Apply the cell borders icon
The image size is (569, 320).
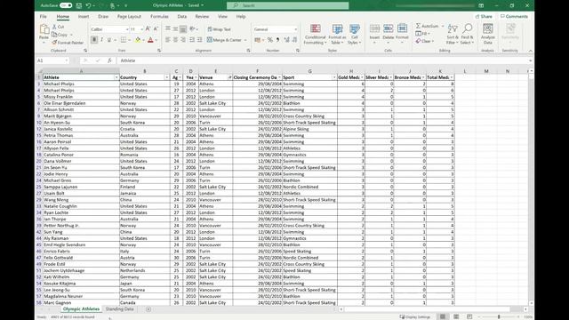124,40
